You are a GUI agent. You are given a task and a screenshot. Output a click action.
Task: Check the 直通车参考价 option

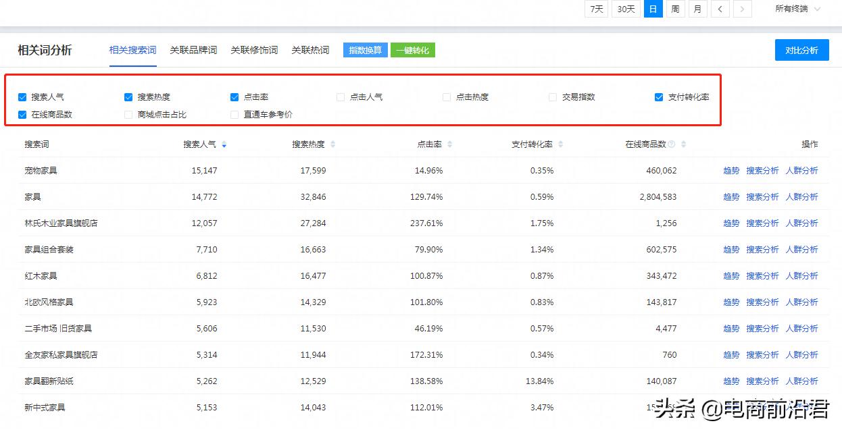[x=234, y=115]
